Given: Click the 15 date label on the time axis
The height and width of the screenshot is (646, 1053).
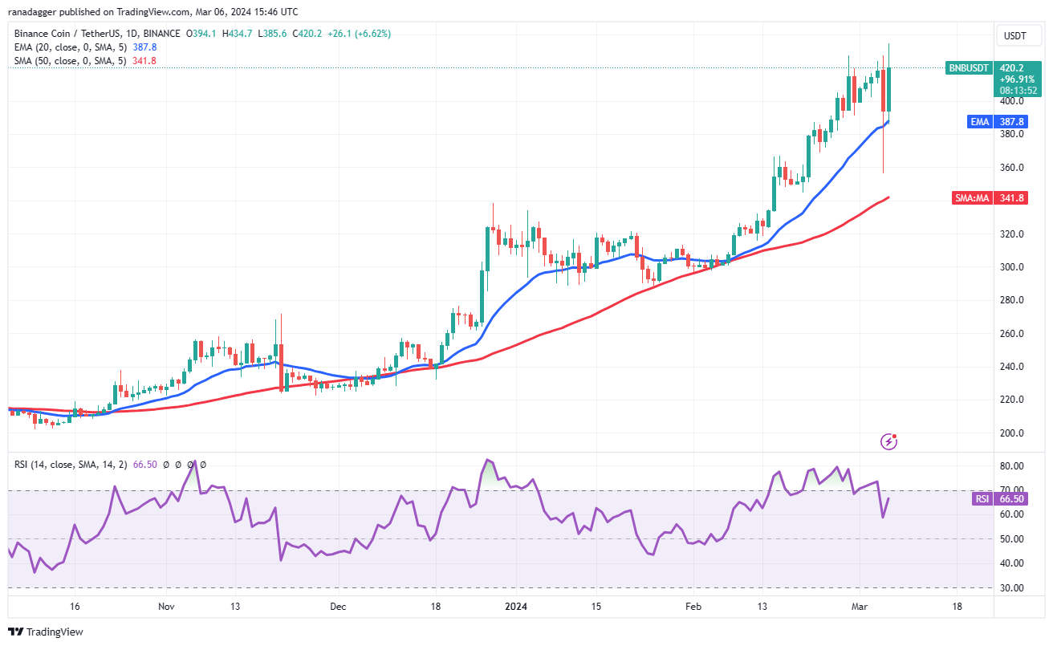Looking at the screenshot, I should pyautogui.click(x=596, y=607).
